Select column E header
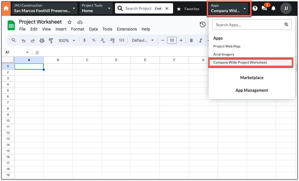The height and width of the screenshot is (181, 299). tap(145, 60)
